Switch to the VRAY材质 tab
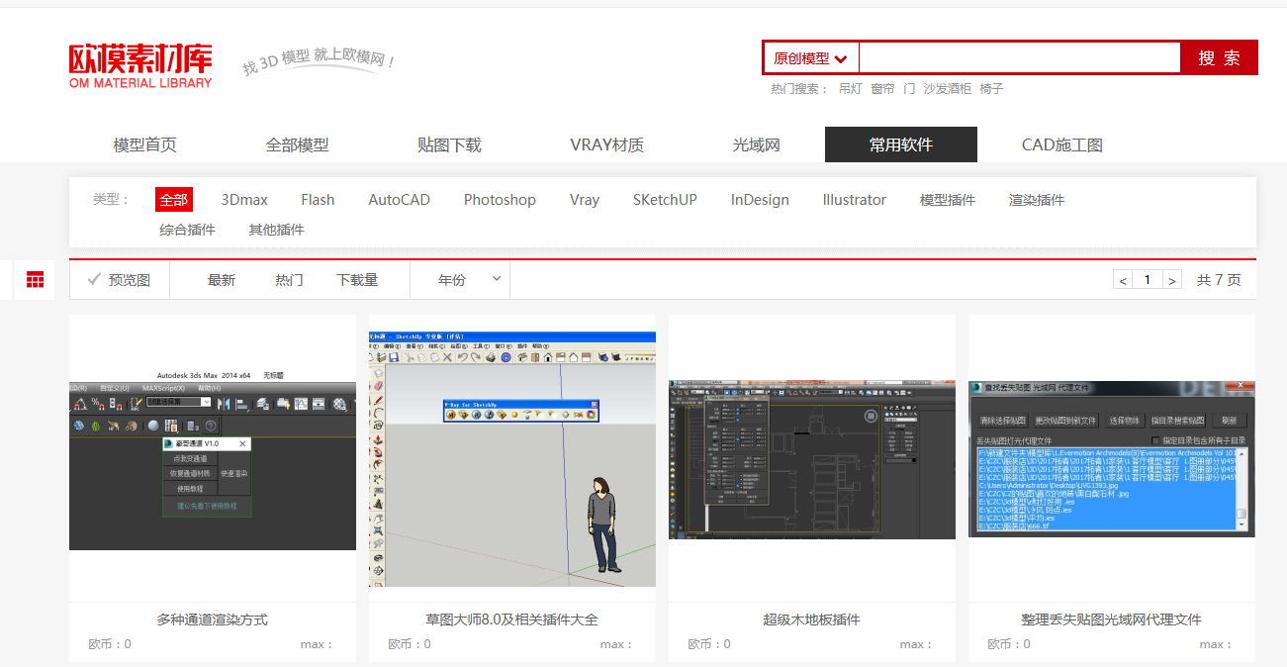 pos(607,144)
